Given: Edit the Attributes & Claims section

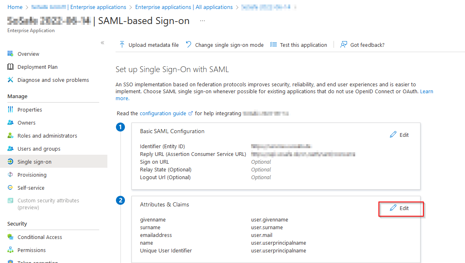Looking at the screenshot, I should coord(400,208).
